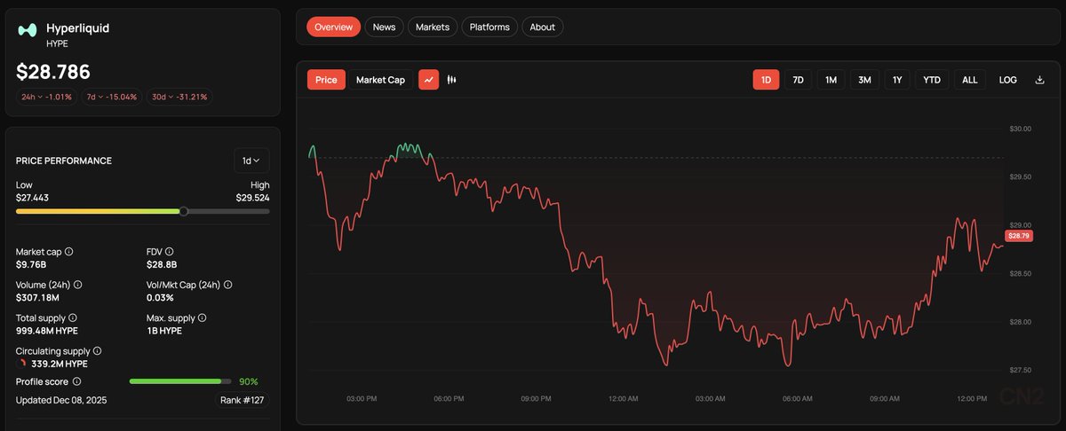Click the $28.79 current price chart label
Viewport: 1066px width, 431px height.
click(1018, 236)
